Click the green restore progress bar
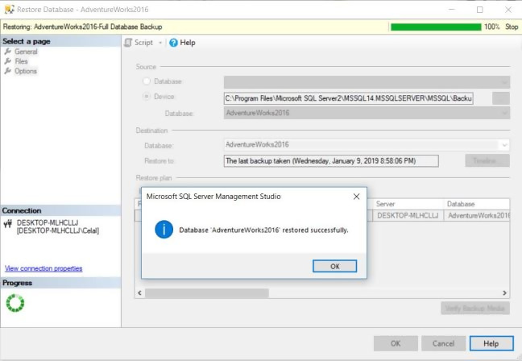Image resolution: width=522 pixels, height=361 pixels. [436, 27]
